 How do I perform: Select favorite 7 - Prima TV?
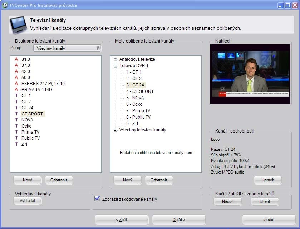pos(138,111)
